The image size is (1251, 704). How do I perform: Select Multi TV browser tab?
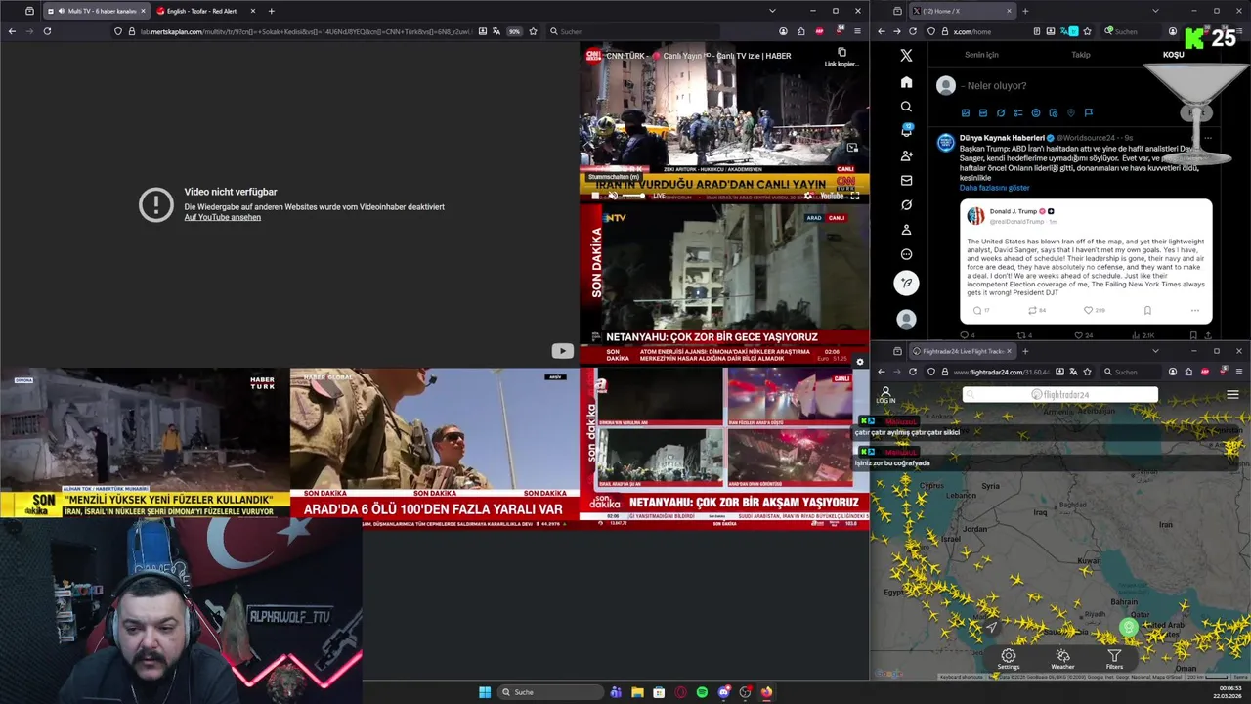[95, 11]
